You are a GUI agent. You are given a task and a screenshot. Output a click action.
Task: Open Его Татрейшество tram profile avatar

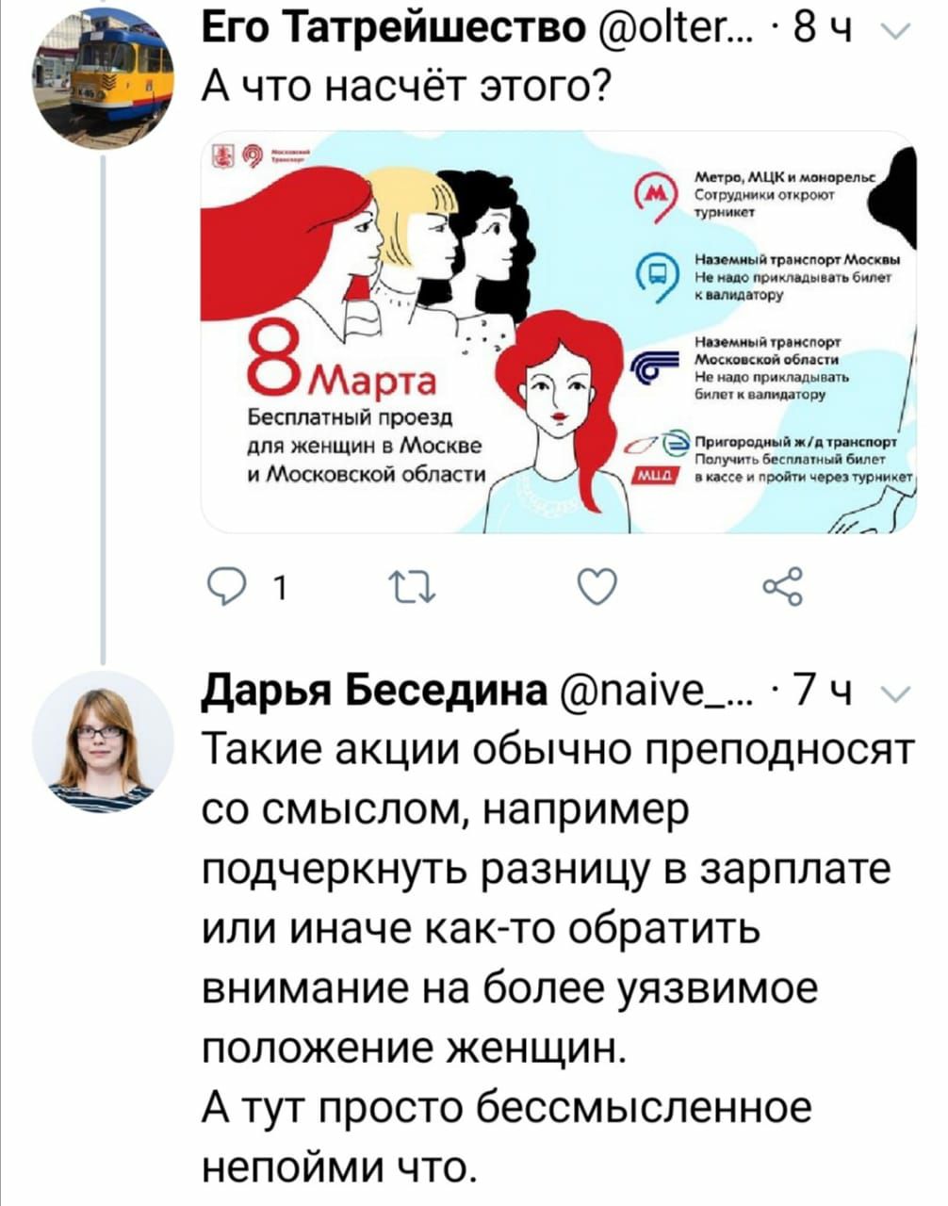(103, 78)
